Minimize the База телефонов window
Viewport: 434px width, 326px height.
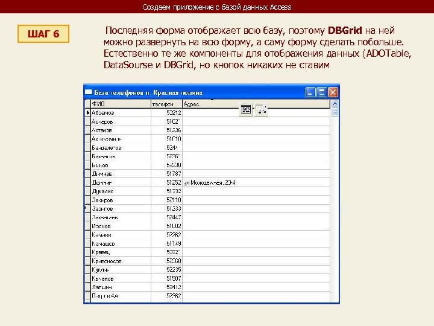click(310, 92)
